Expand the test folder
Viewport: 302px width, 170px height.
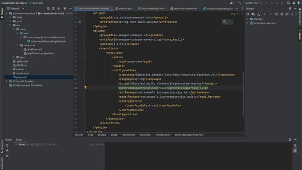(14, 57)
